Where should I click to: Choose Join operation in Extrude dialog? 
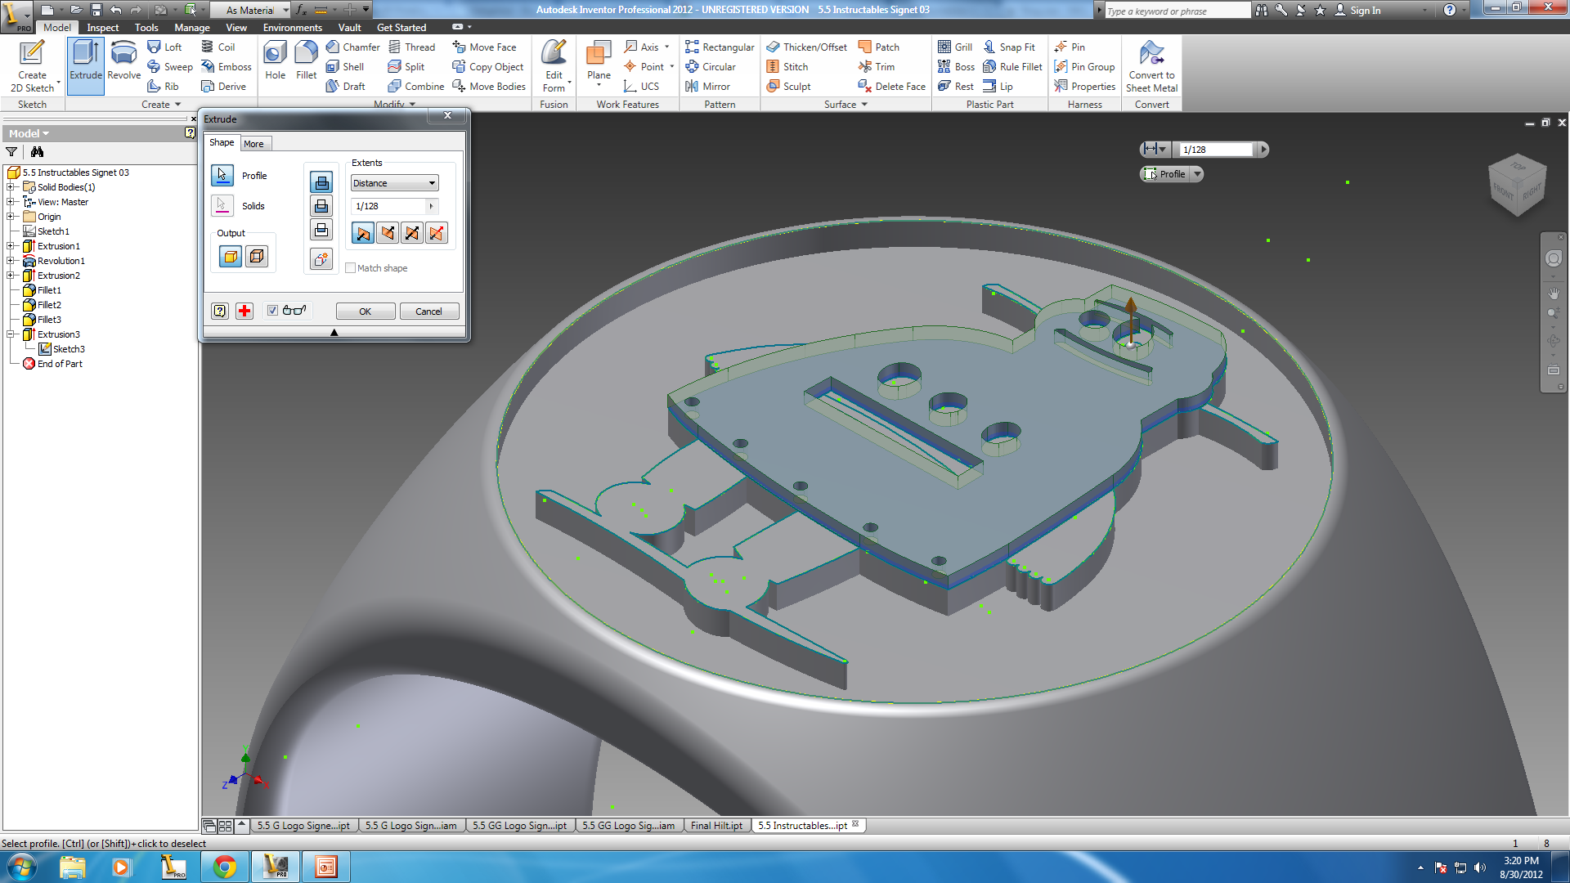coord(321,182)
